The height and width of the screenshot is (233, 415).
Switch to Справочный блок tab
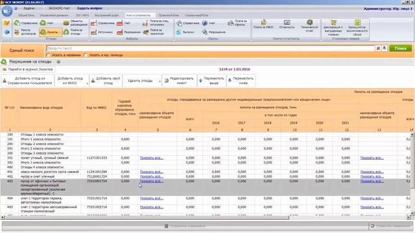(196, 16)
